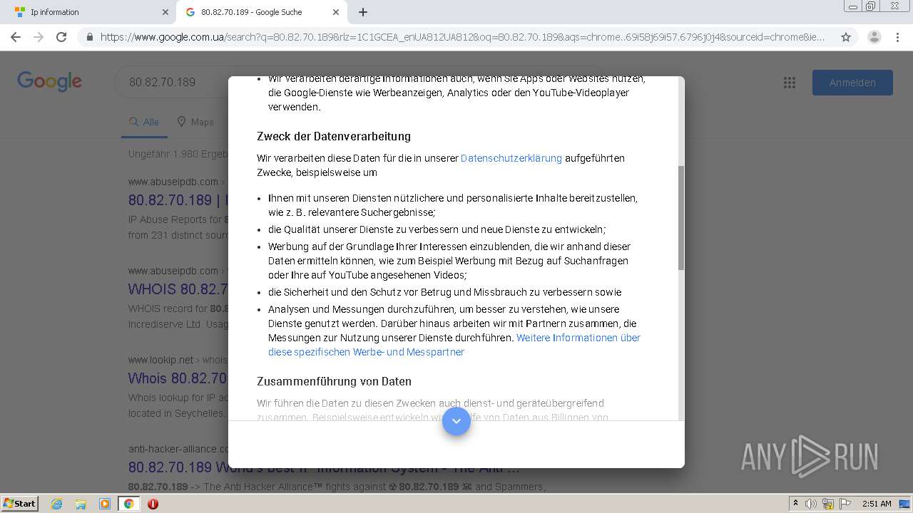Close the Google Suche tab
The height and width of the screenshot is (513, 913).
coord(336,12)
